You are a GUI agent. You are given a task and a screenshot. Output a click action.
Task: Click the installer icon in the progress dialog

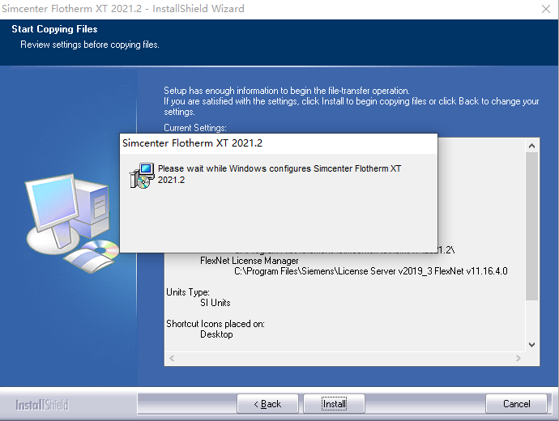coord(142,176)
